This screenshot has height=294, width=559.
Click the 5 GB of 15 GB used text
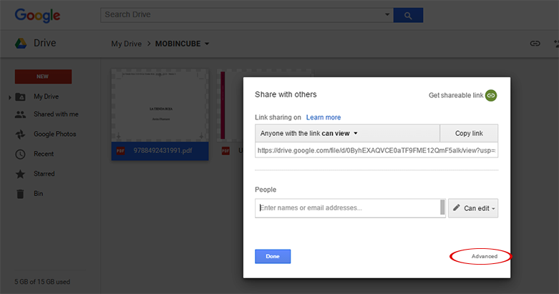tap(42, 282)
